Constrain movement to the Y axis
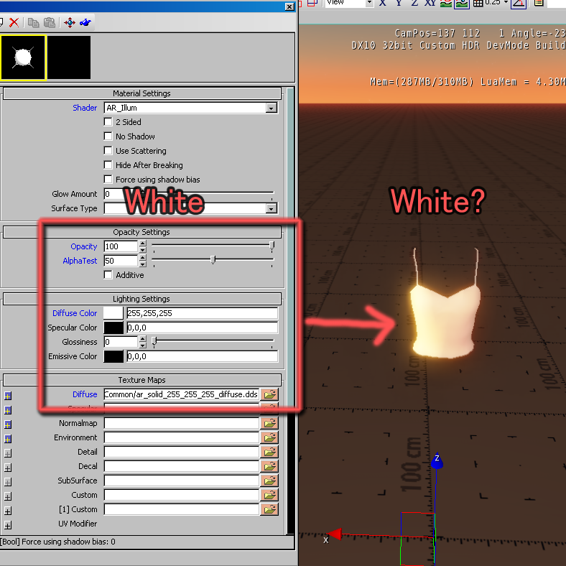566x566 pixels. (x=399, y=3)
